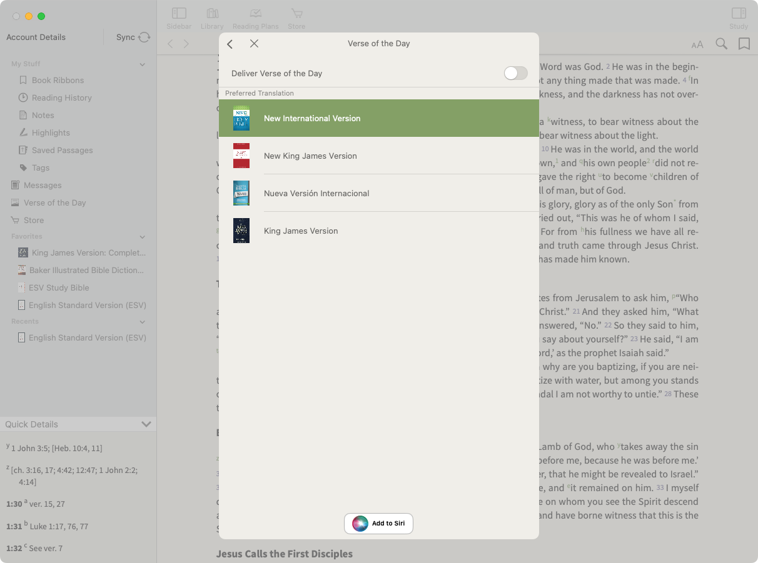Viewport: 758px width, 563px height.
Task: Open Baker Illustrated Bible Dictionary favorite
Action: tap(86, 270)
